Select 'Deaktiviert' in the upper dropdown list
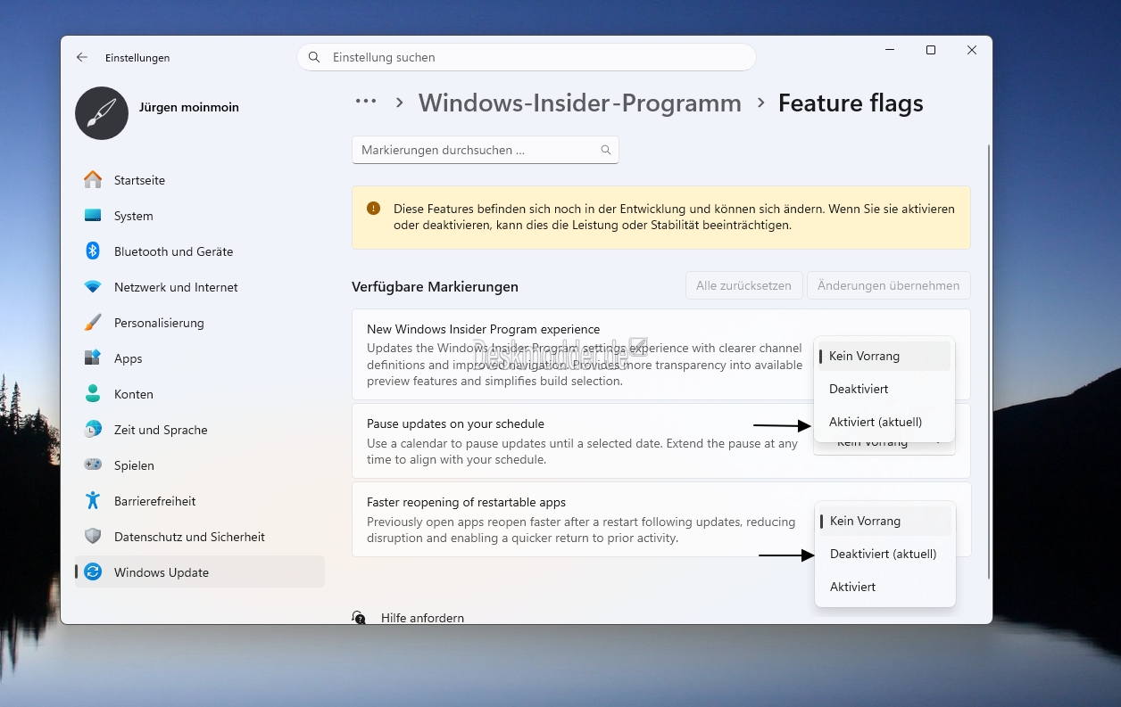Viewport: 1121px width, 707px height. click(859, 389)
